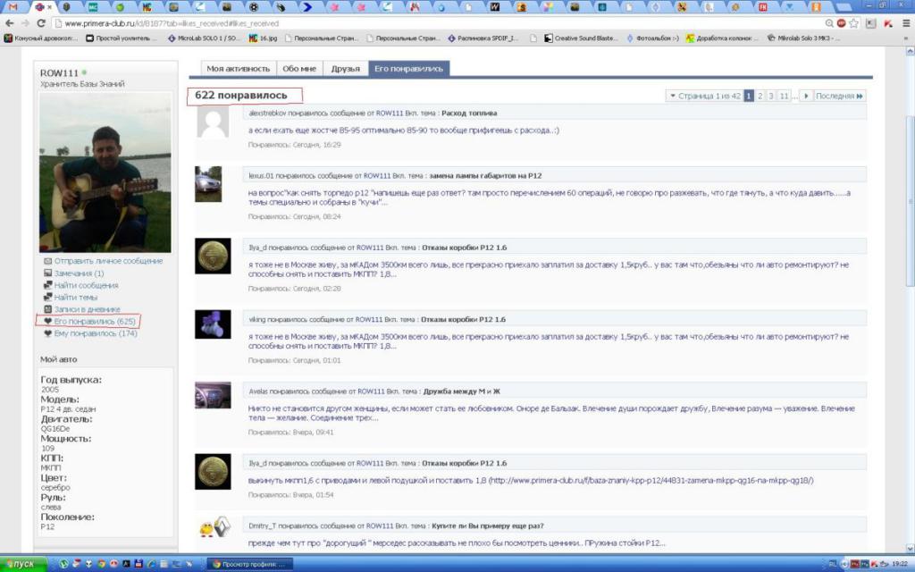Click viking user avatar
Screen dimensions: 915x572
(213, 324)
